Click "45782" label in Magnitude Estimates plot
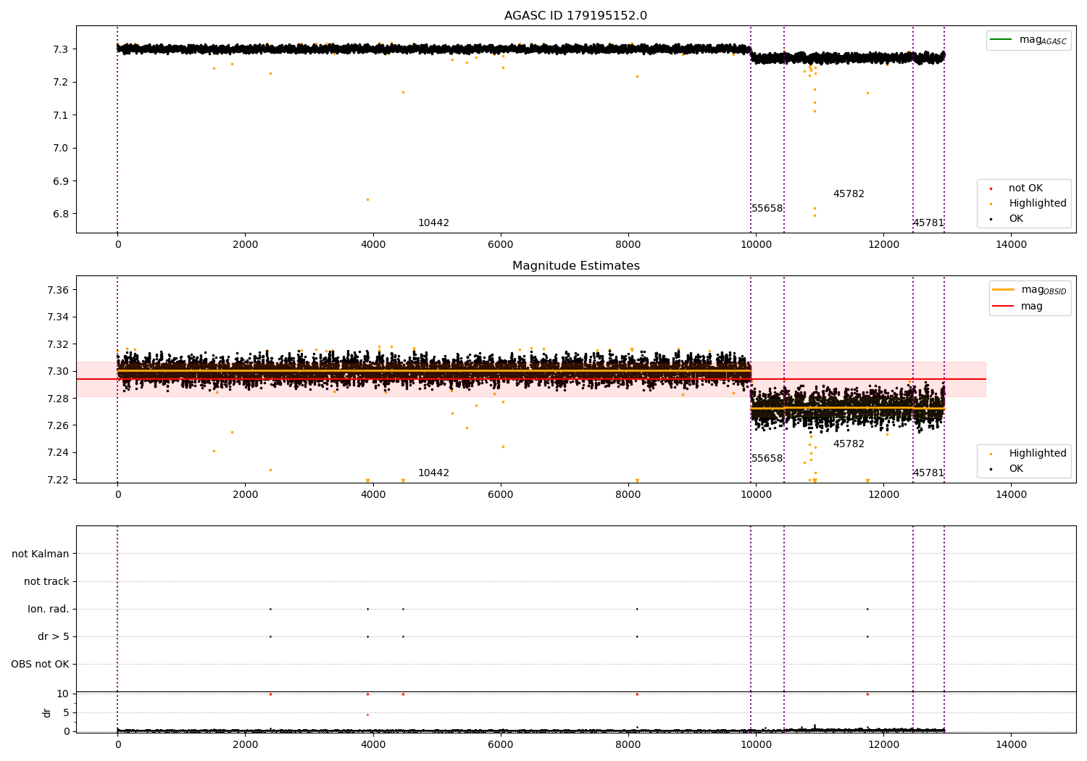 (x=849, y=444)
